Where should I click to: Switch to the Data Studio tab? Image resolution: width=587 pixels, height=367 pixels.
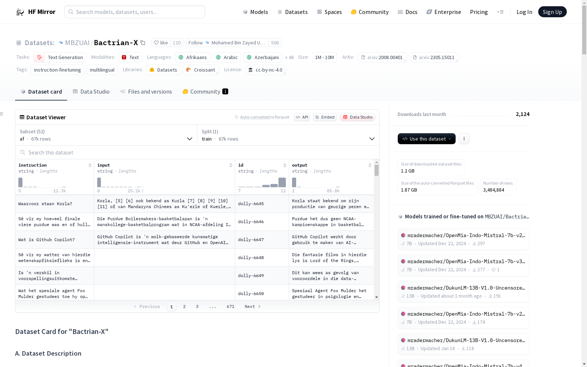pyautogui.click(x=91, y=91)
